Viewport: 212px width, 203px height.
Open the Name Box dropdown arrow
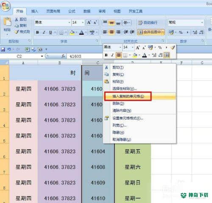point(42,56)
